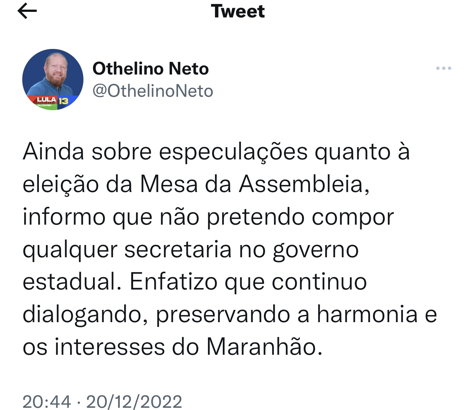Tap the word "secretaria" in tweet
This screenshot has width=476, height=410.
tap(178, 249)
